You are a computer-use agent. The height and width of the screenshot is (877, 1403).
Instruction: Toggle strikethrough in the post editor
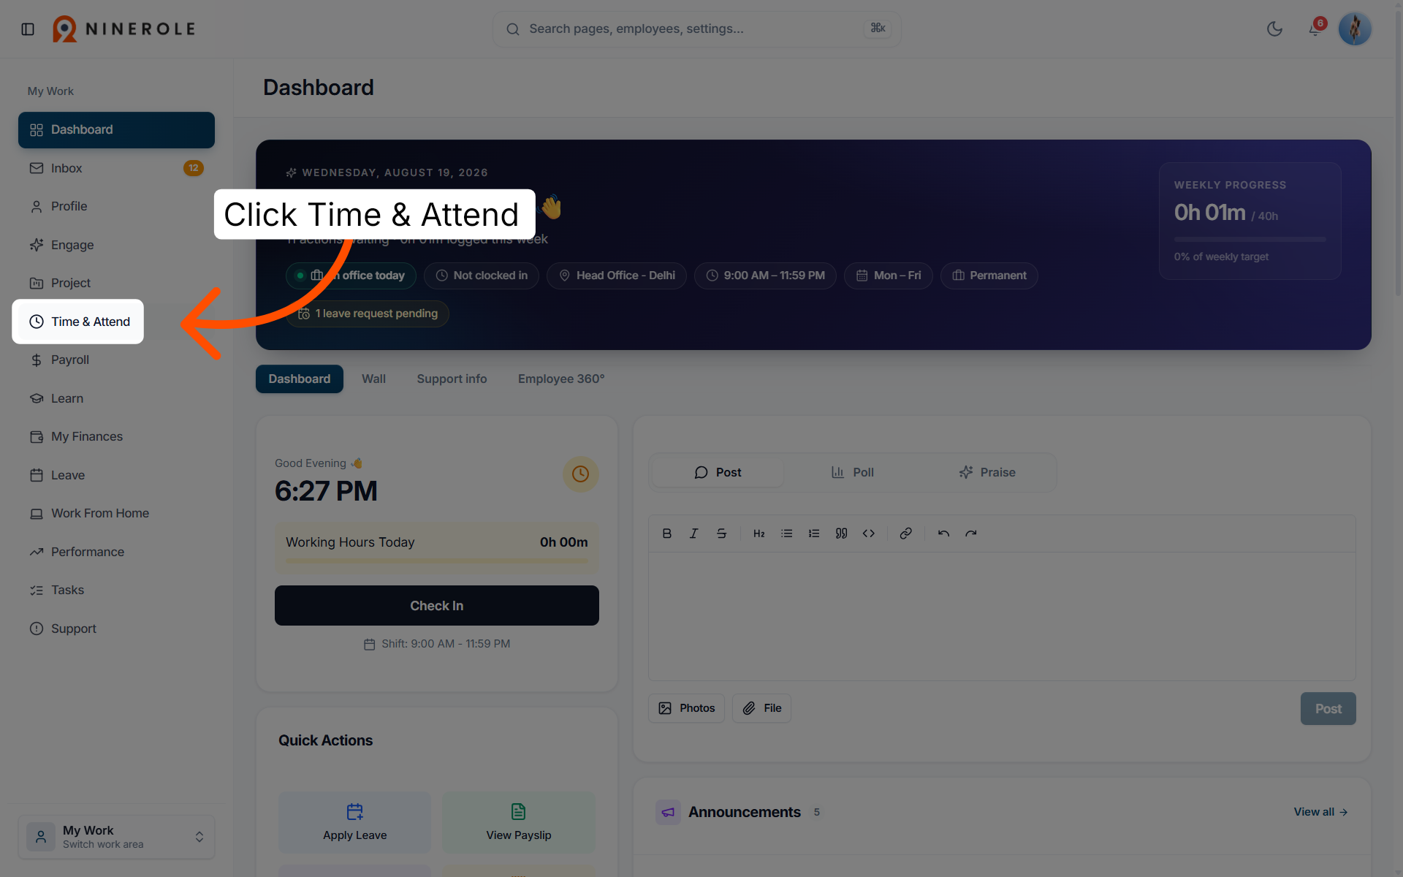(x=721, y=534)
